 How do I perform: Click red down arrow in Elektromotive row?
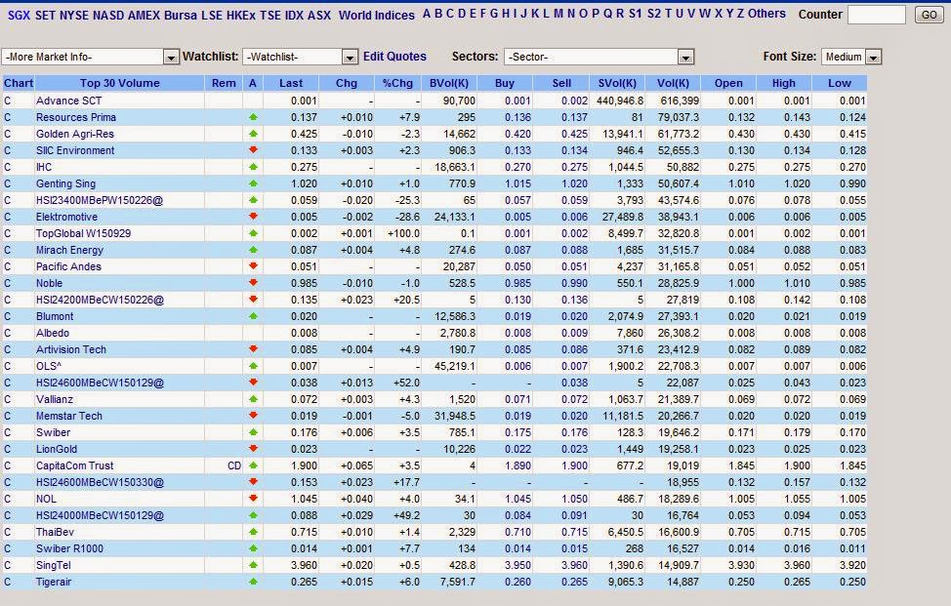click(253, 217)
